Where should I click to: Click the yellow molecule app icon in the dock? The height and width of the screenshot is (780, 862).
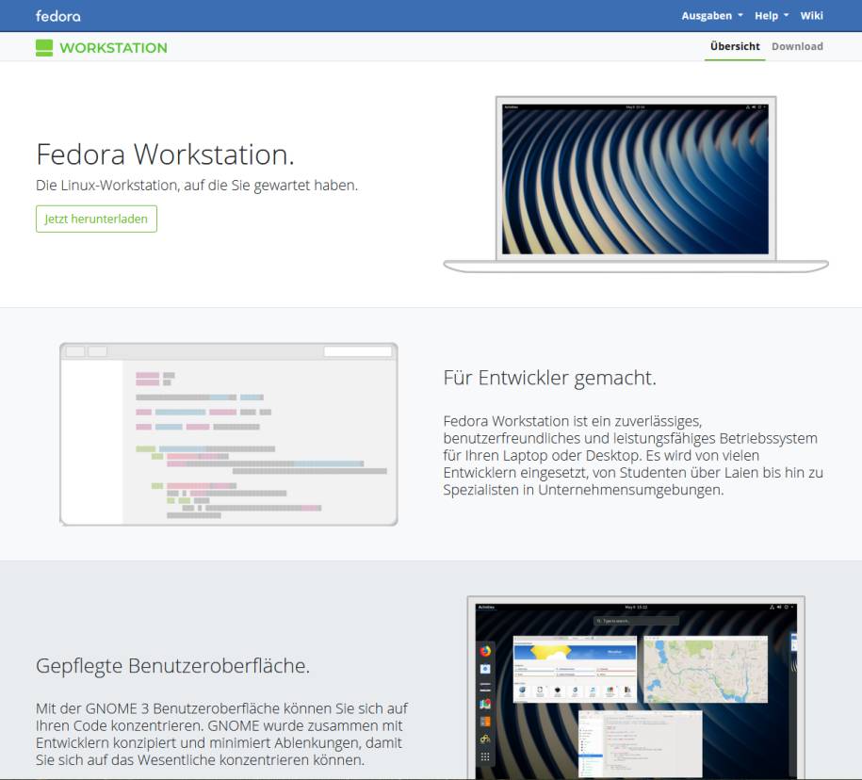[x=486, y=738]
